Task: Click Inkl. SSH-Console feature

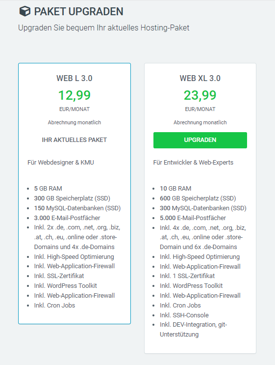Action: coord(184,315)
